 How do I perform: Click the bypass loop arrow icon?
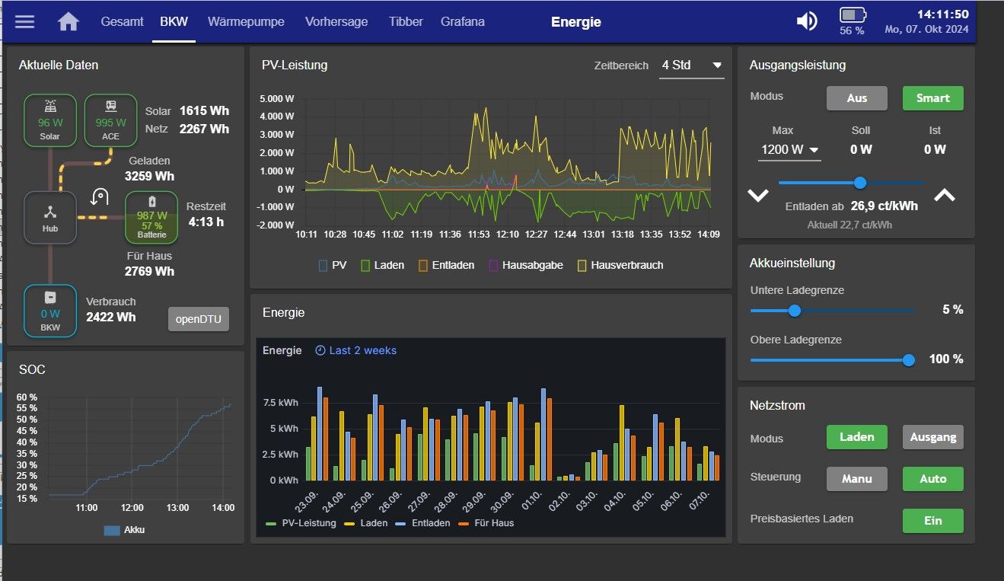(100, 197)
